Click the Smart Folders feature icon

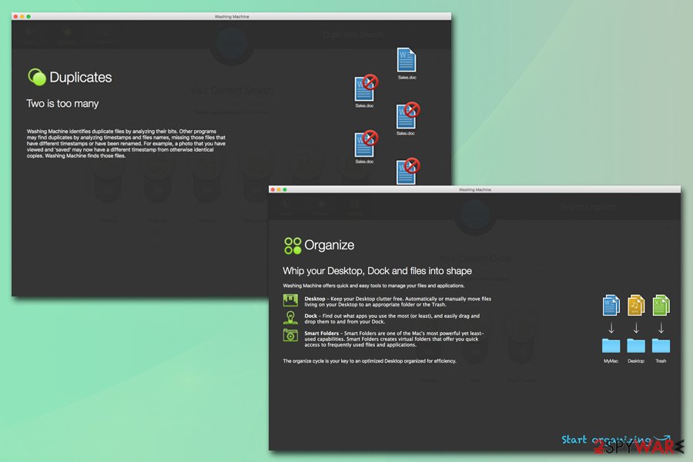point(290,335)
